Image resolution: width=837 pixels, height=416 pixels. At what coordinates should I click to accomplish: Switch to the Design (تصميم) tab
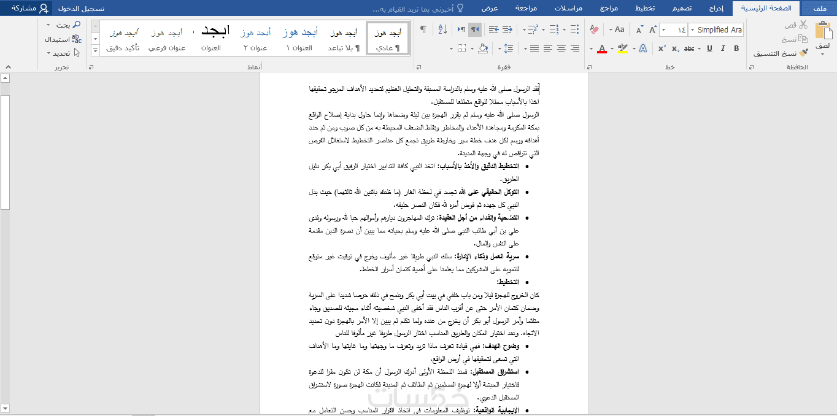click(681, 8)
